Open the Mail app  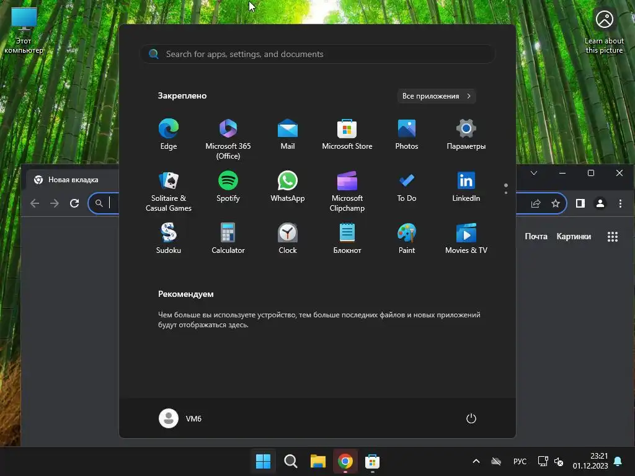288,134
